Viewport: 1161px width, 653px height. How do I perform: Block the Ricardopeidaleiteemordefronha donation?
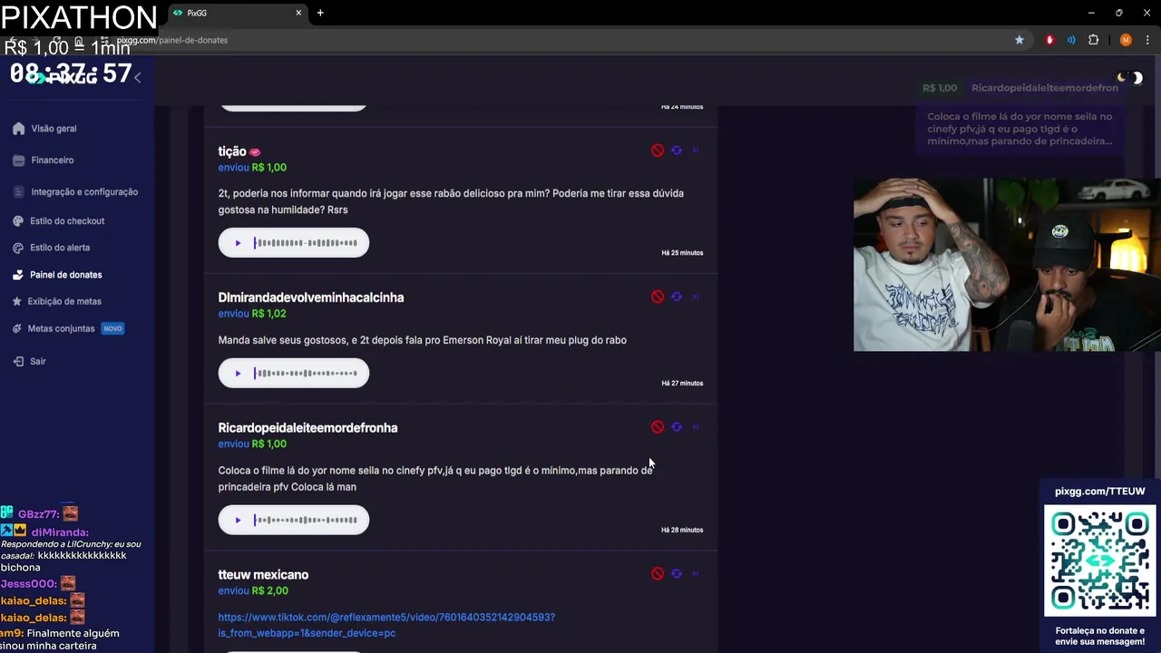coord(658,427)
